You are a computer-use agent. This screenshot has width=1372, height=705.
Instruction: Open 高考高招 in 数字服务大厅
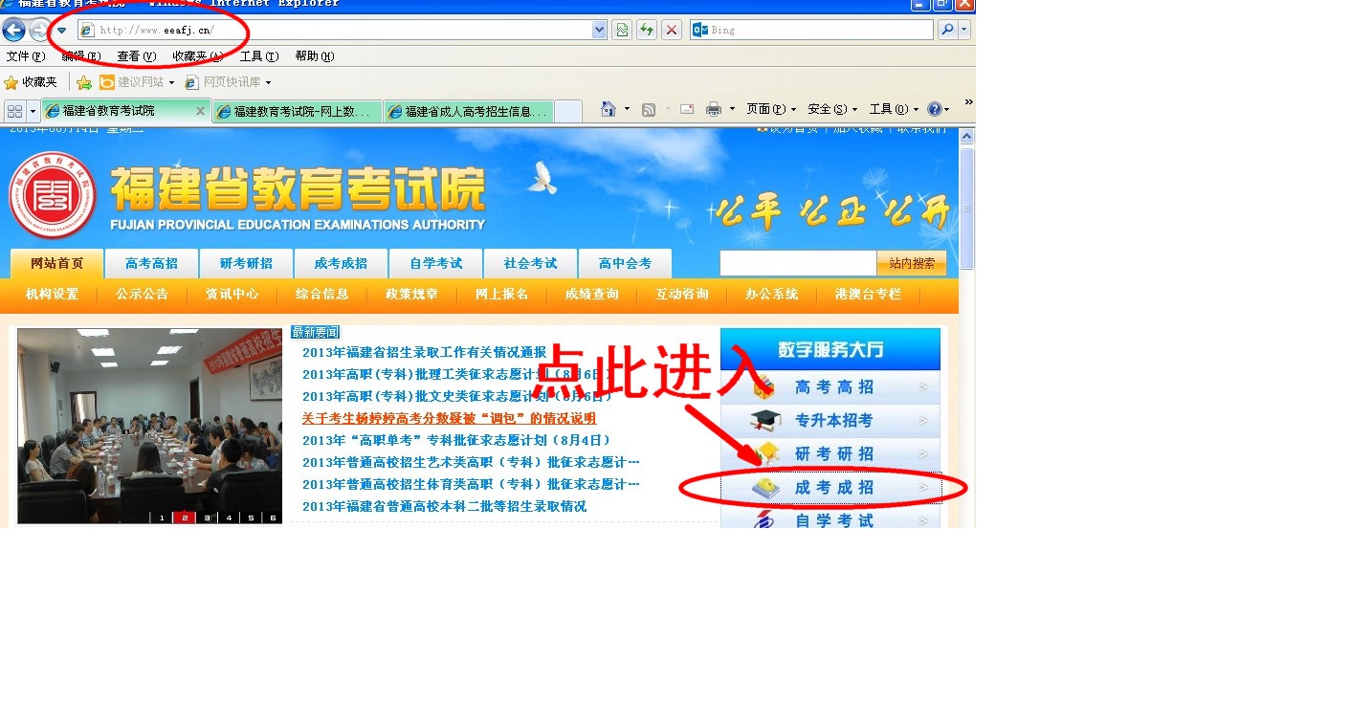[830, 387]
